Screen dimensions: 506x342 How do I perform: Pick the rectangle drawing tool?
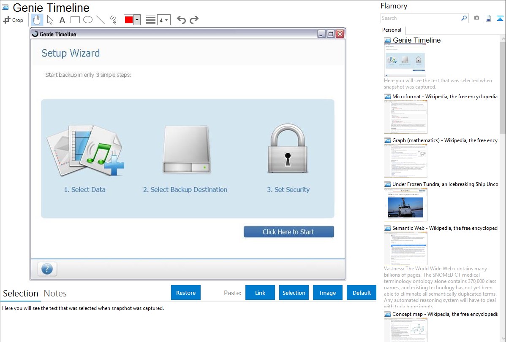coord(75,20)
